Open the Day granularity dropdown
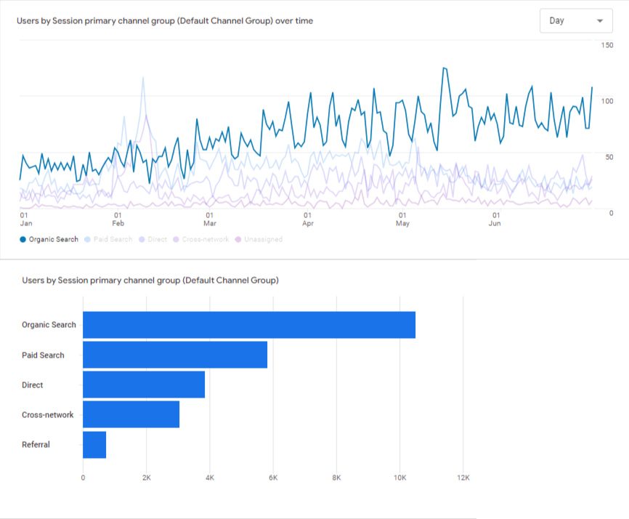Screen dimensions: 629x519 [575, 21]
